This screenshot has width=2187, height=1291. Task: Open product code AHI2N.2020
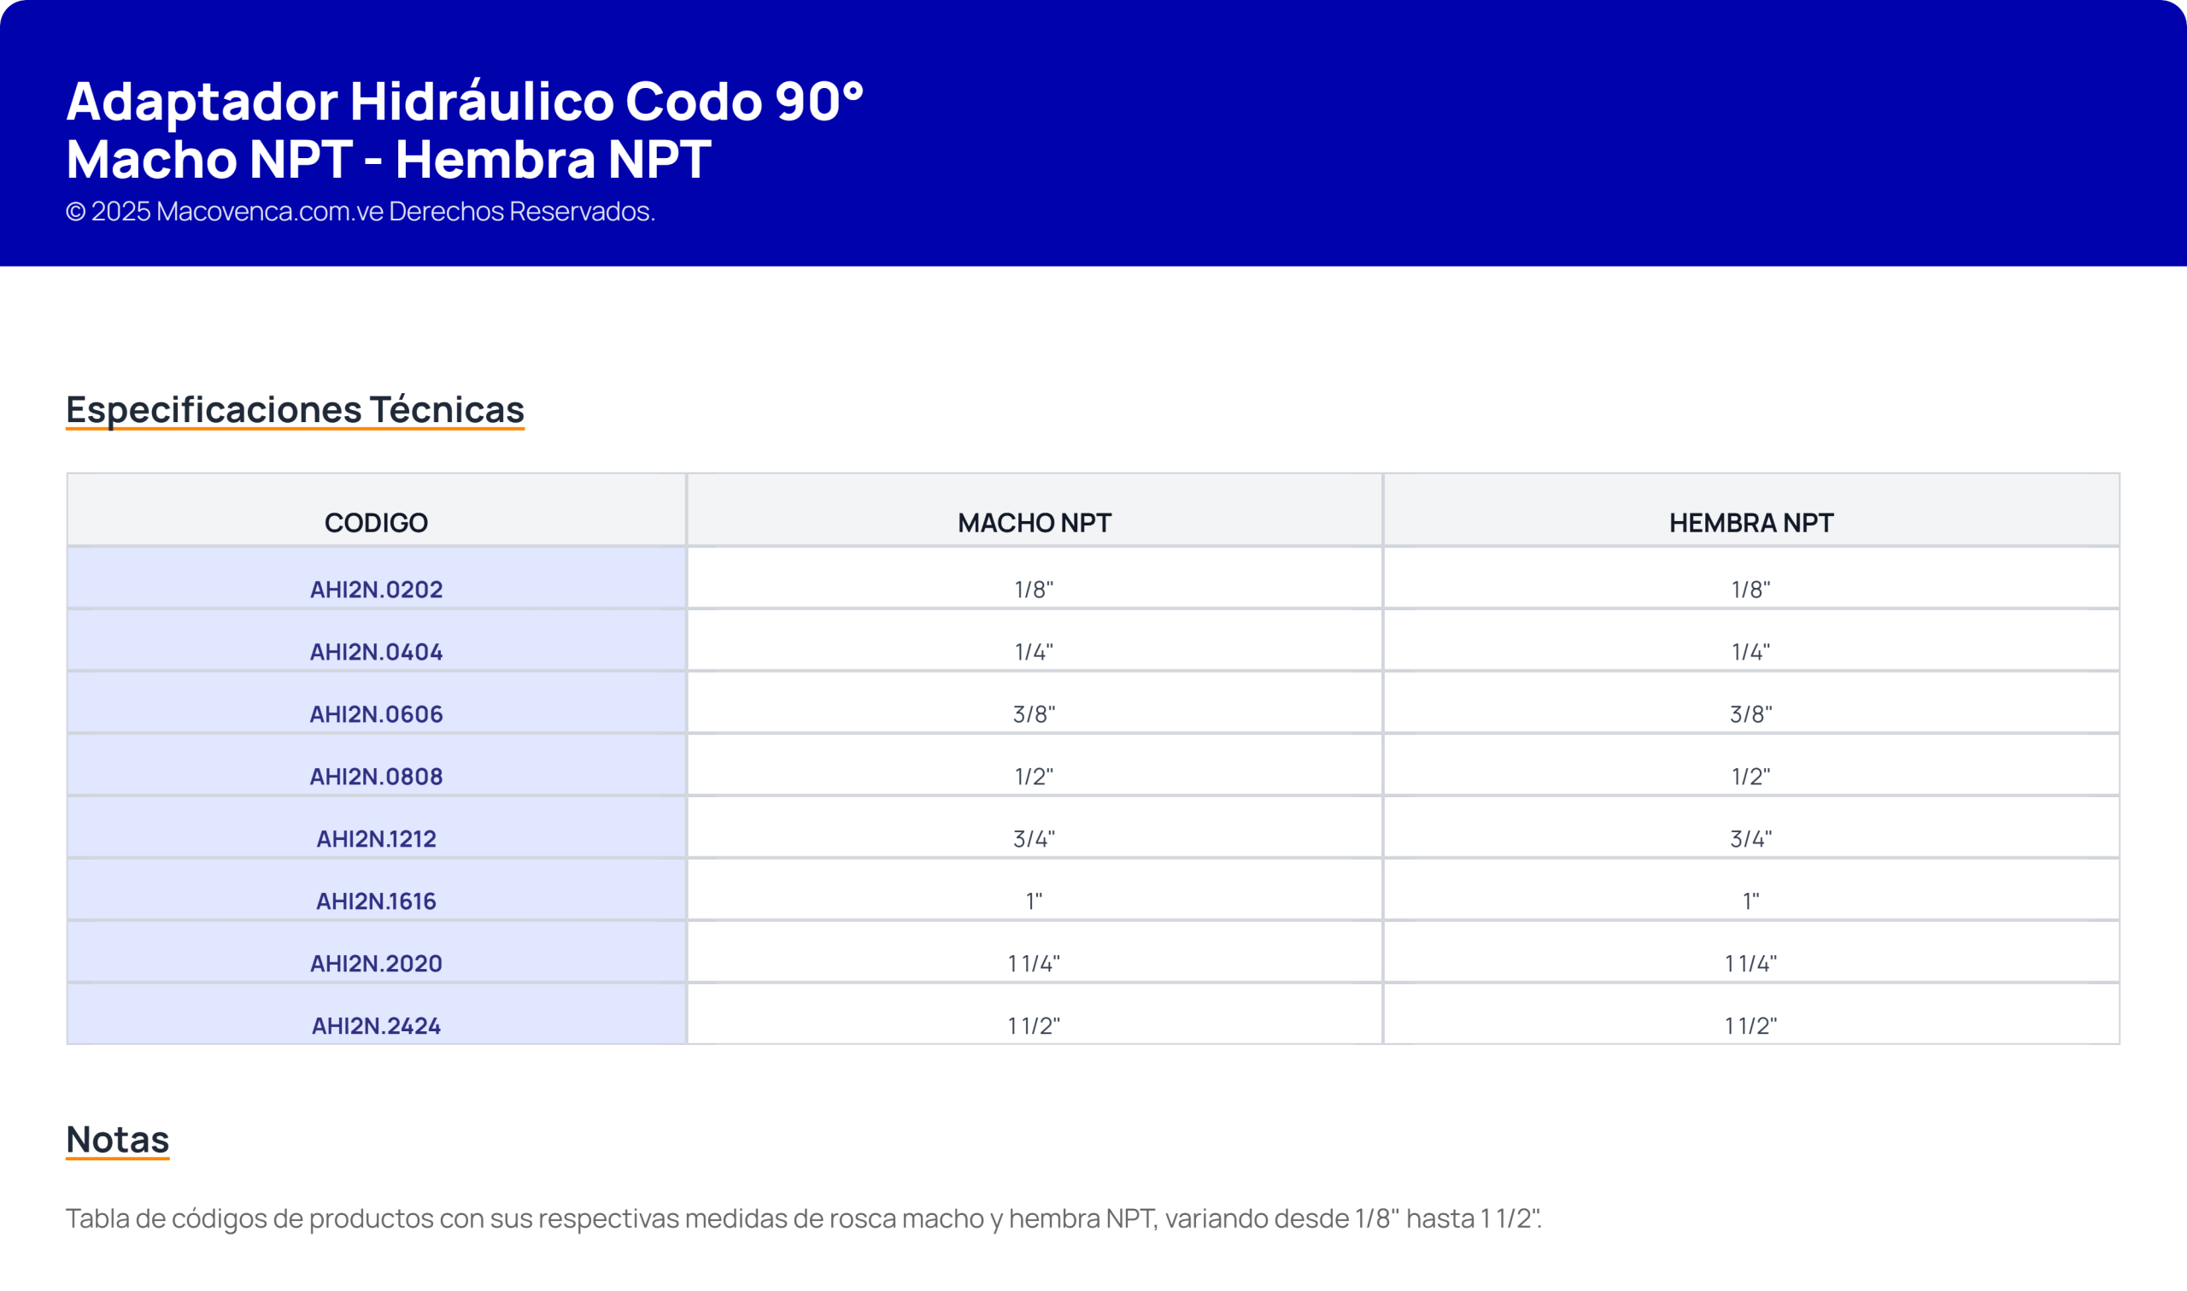click(x=376, y=963)
